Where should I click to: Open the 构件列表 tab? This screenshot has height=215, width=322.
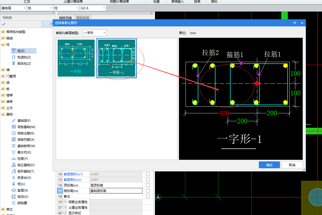pos(66,18)
